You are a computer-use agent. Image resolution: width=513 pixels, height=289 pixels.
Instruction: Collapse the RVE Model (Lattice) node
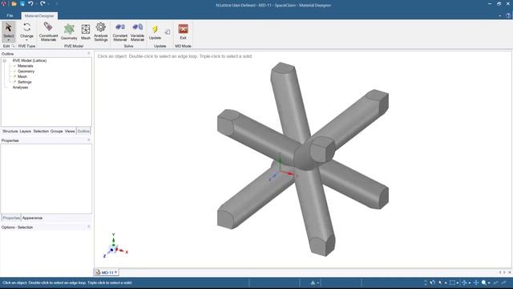point(5,61)
